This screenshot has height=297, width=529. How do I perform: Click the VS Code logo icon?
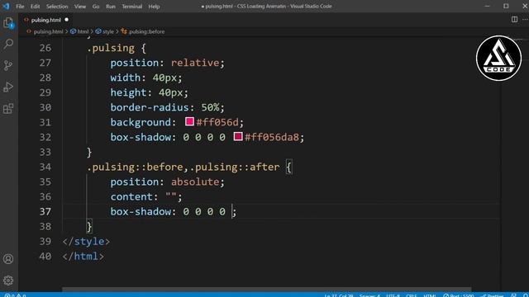click(6, 6)
